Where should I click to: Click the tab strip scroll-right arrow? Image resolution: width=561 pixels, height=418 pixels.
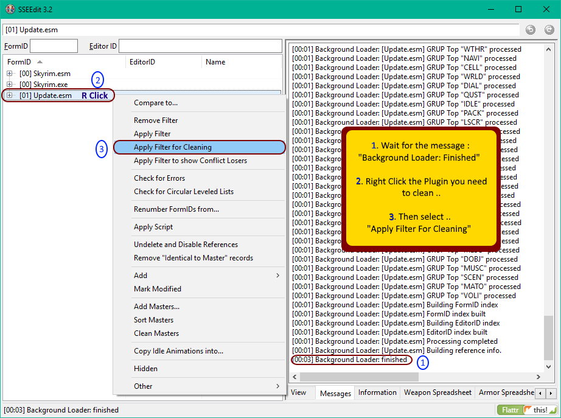(x=551, y=393)
